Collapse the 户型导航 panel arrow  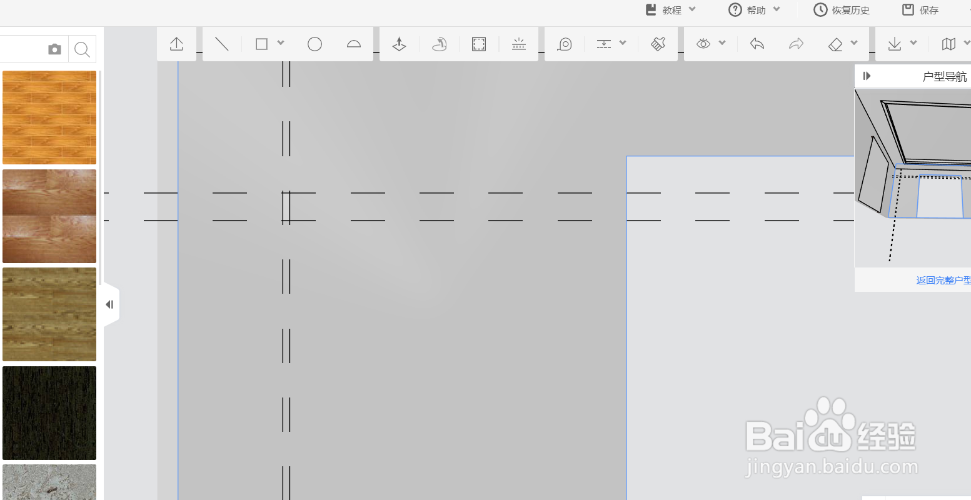(867, 76)
